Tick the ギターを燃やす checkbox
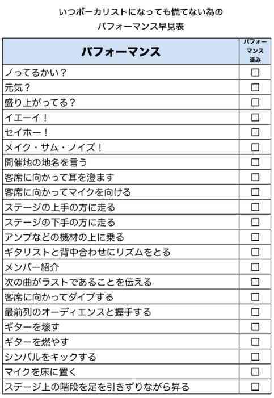274x398 pixels. (255, 342)
